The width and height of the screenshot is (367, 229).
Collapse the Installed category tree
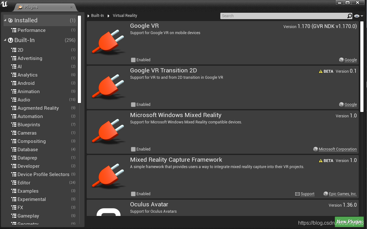click(x=5, y=20)
